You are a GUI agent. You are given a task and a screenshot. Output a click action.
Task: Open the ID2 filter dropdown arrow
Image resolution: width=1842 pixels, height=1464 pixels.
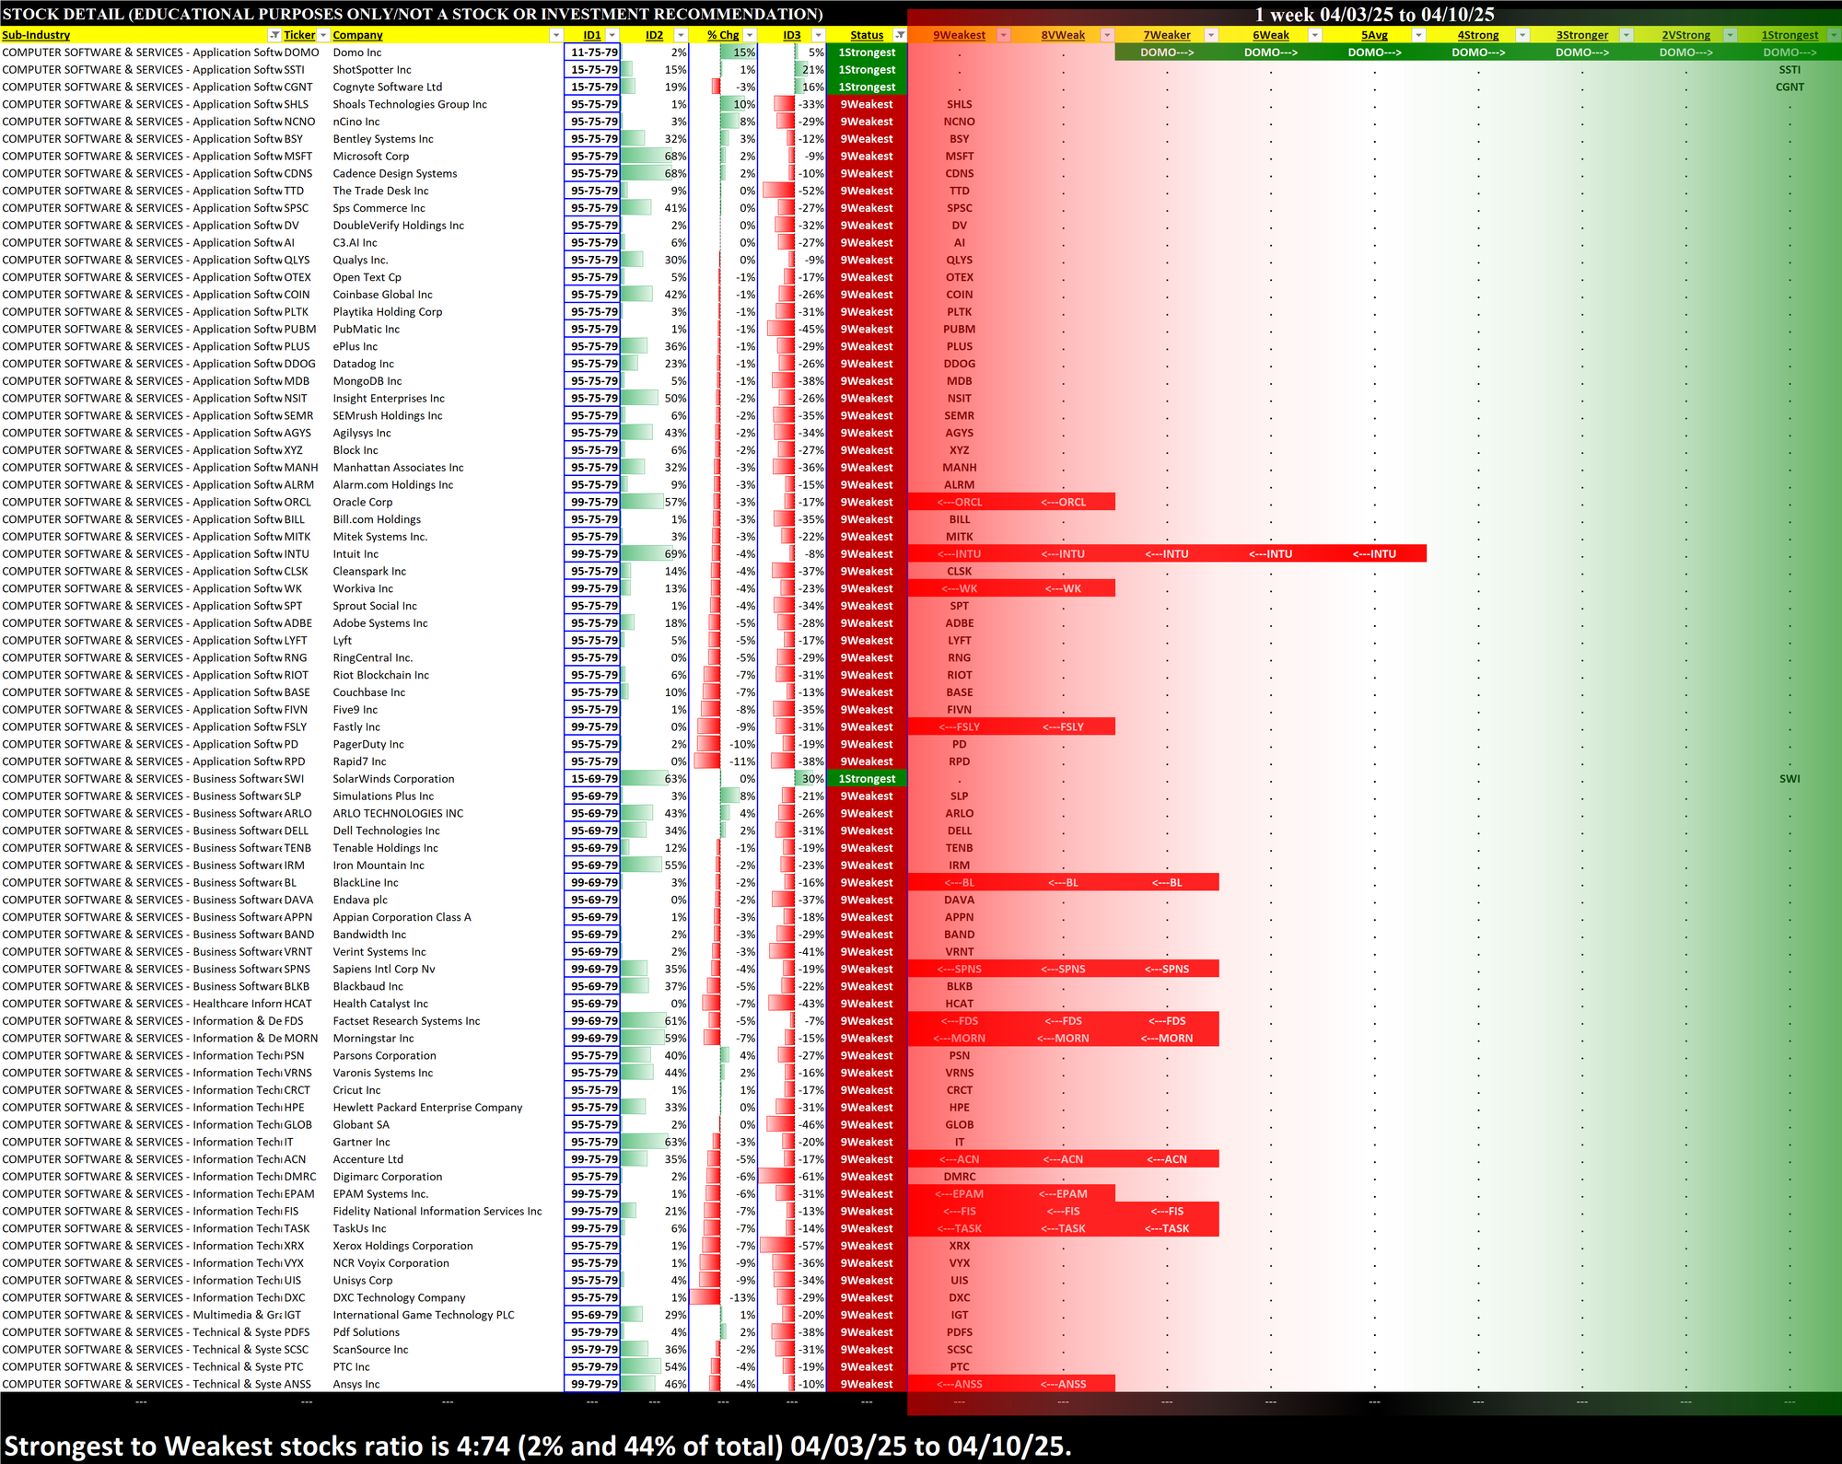pos(681,35)
